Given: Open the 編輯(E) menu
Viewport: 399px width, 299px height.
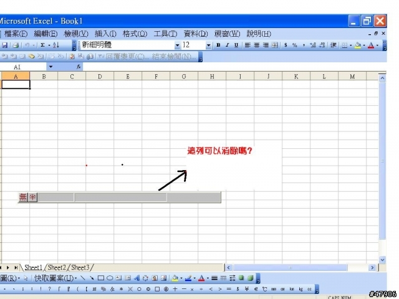Looking at the screenshot, I should (46, 34).
